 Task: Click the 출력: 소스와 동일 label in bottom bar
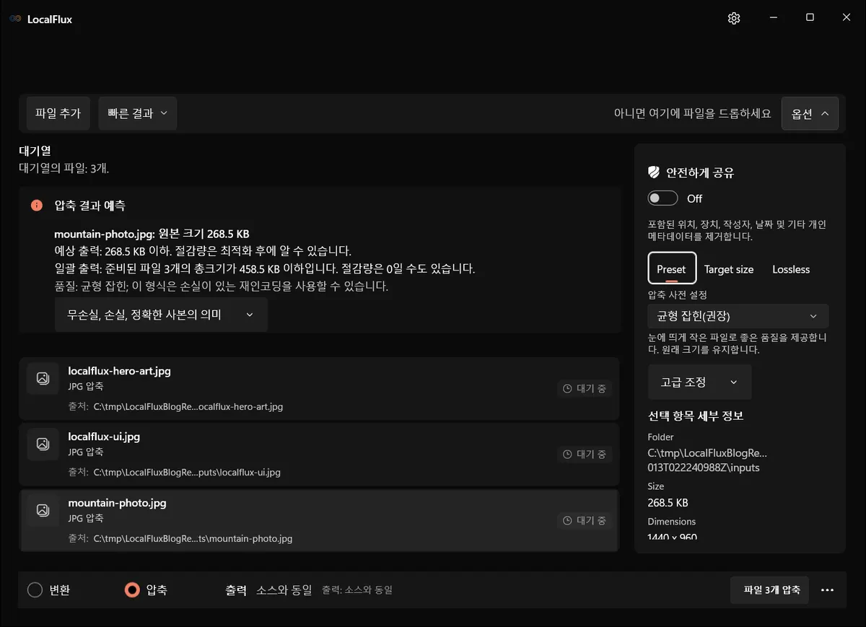pos(357,589)
